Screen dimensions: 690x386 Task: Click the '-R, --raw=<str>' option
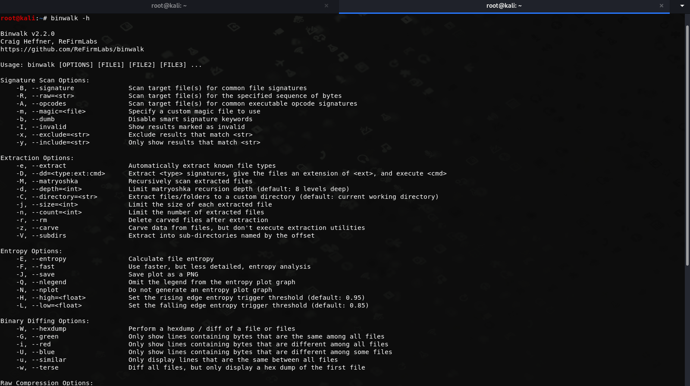click(x=45, y=96)
